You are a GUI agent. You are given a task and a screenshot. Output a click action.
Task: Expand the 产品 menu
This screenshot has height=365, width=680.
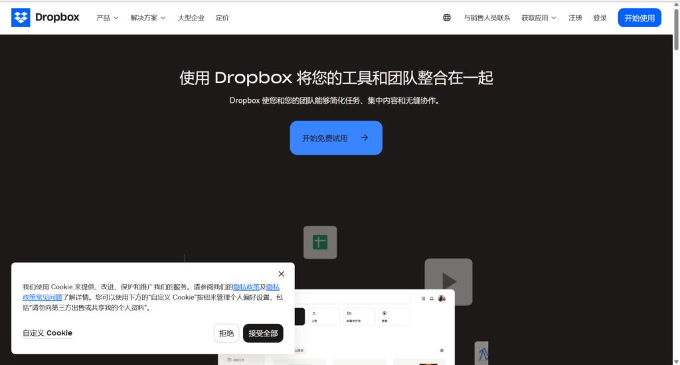point(107,18)
